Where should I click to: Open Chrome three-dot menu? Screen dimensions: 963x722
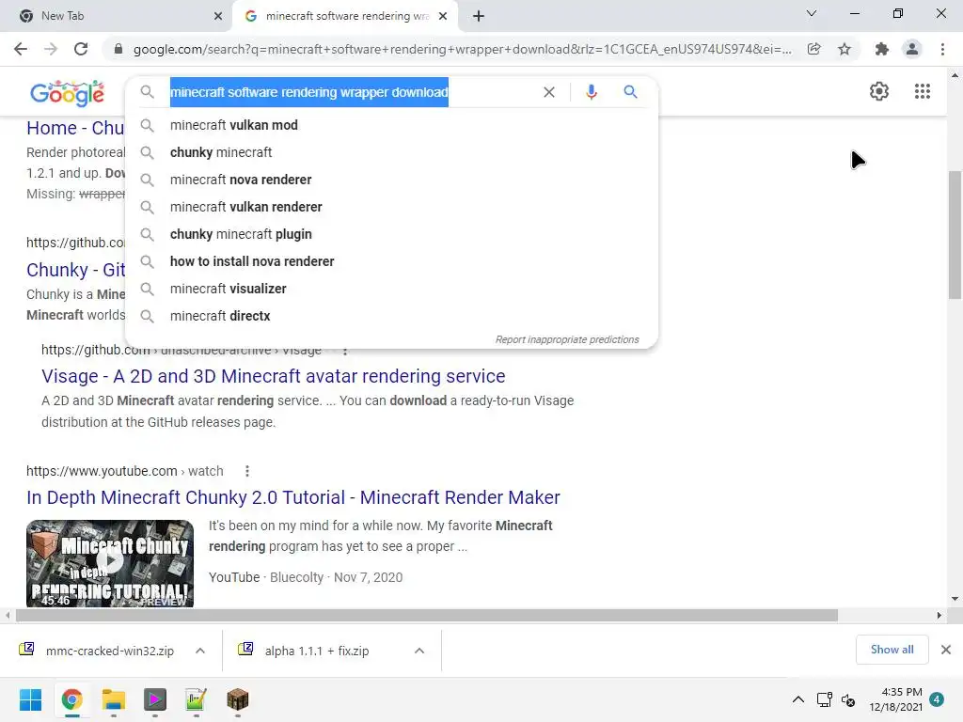click(x=942, y=49)
